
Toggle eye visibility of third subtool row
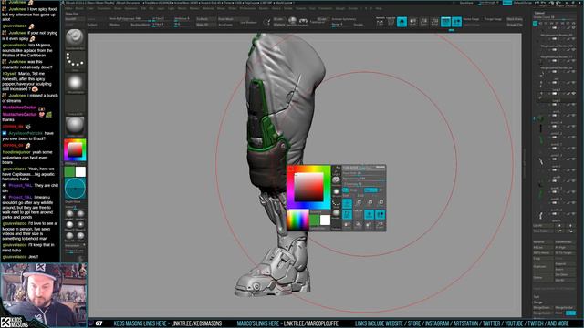pyautogui.click(x=573, y=49)
